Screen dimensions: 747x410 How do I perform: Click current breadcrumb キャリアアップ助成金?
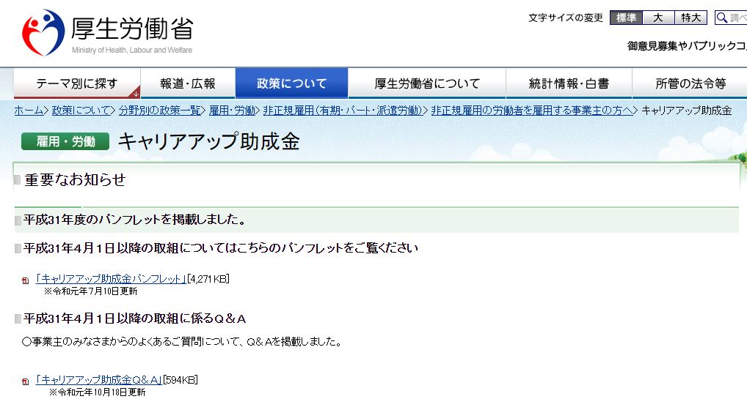(x=687, y=111)
